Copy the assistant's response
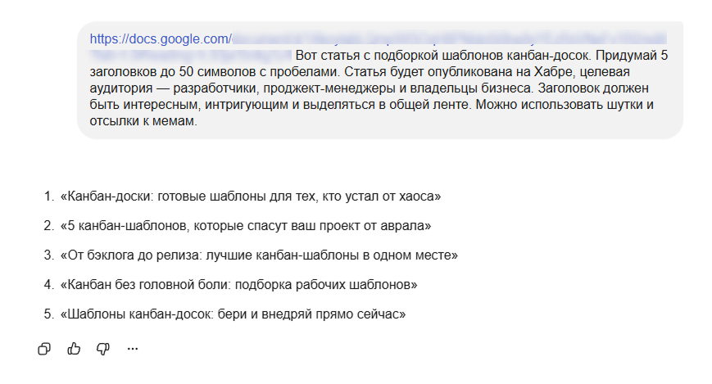Viewport: 712px width, 384px height. [44, 349]
